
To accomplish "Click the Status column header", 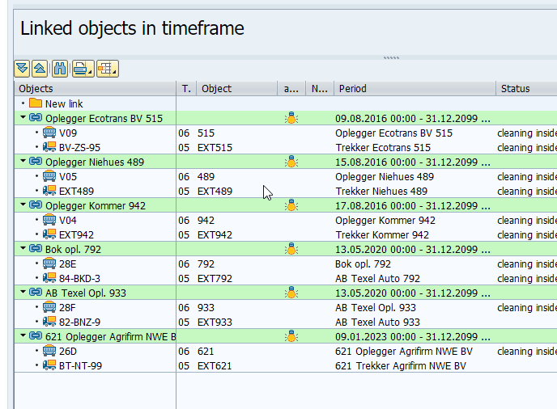I will click(526, 88).
